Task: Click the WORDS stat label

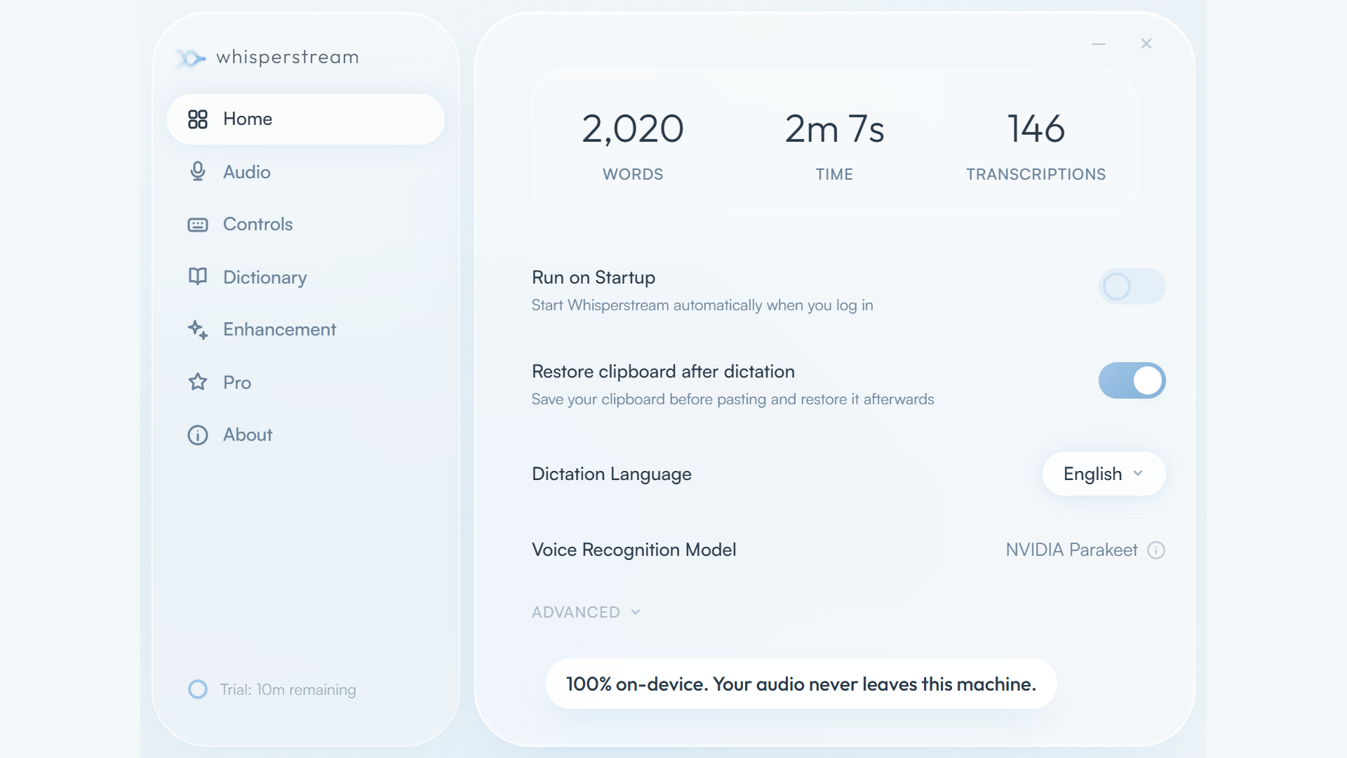Action: tap(633, 174)
